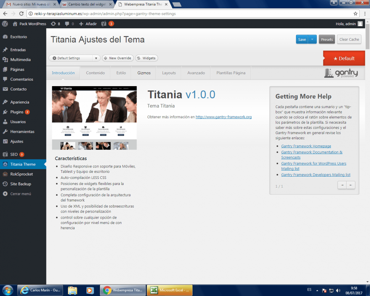Open the file explorer taskbar icon
Image resolution: width=370 pixels, height=296 pixels.
tap(72, 290)
